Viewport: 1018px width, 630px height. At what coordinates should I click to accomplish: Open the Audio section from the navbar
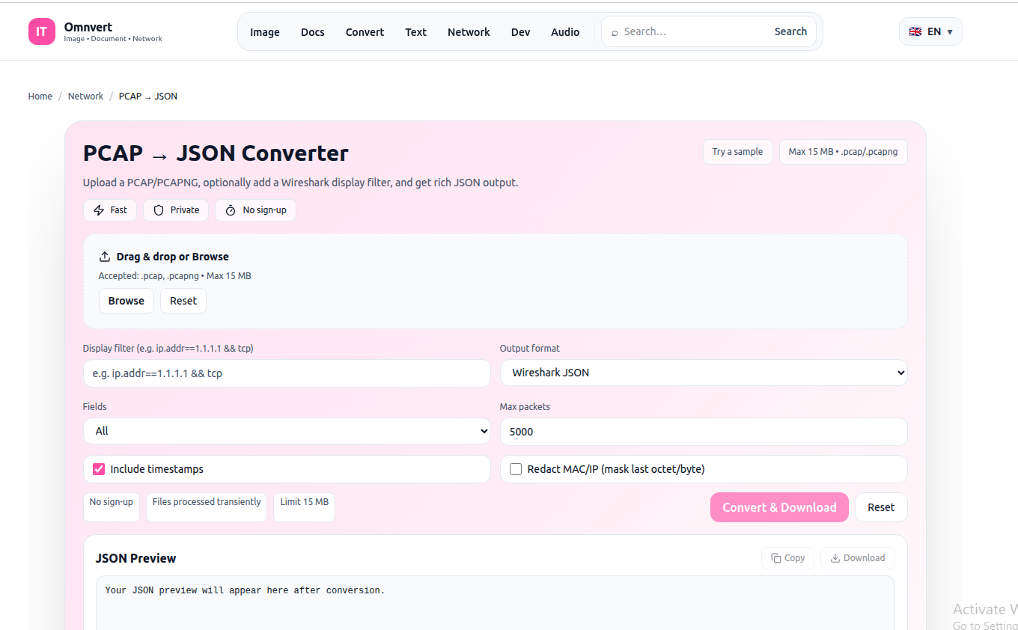pyautogui.click(x=565, y=31)
